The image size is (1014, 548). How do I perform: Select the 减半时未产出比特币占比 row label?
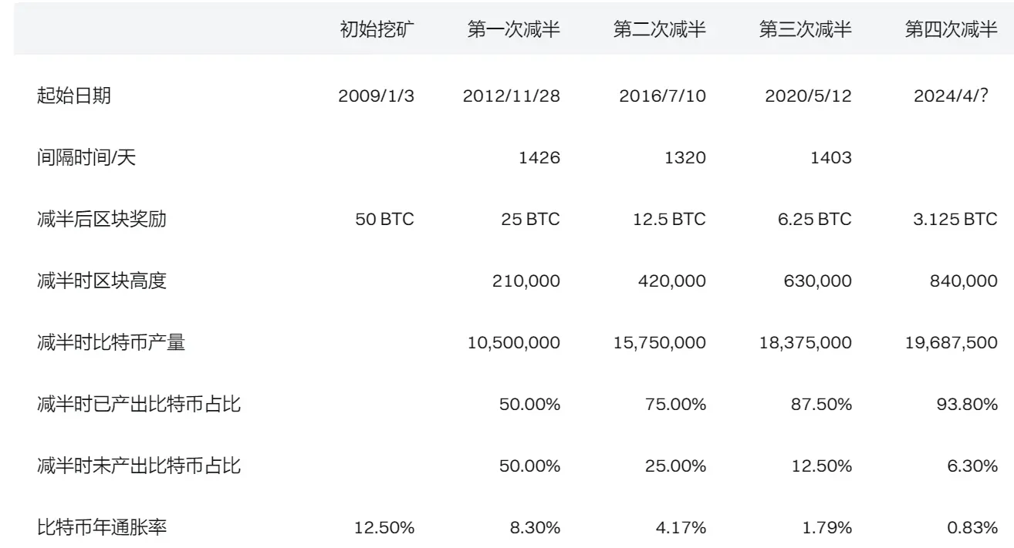coord(139,466)
